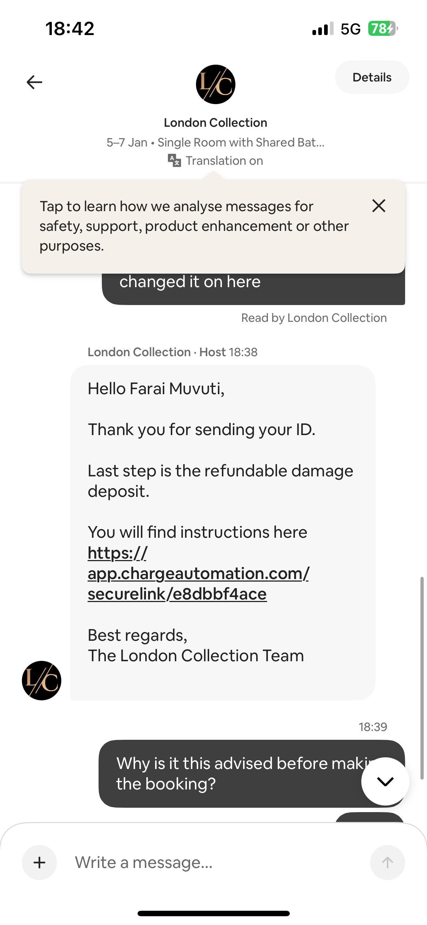Open the 5–7 Jan Single Room reservation line
The height and width of the screenshot is (925, 427).
(215, 142)
